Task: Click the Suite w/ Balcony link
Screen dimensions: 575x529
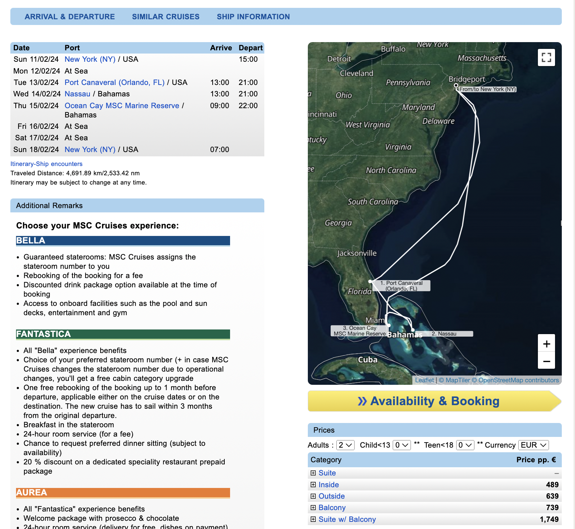Action: (347, 519)
